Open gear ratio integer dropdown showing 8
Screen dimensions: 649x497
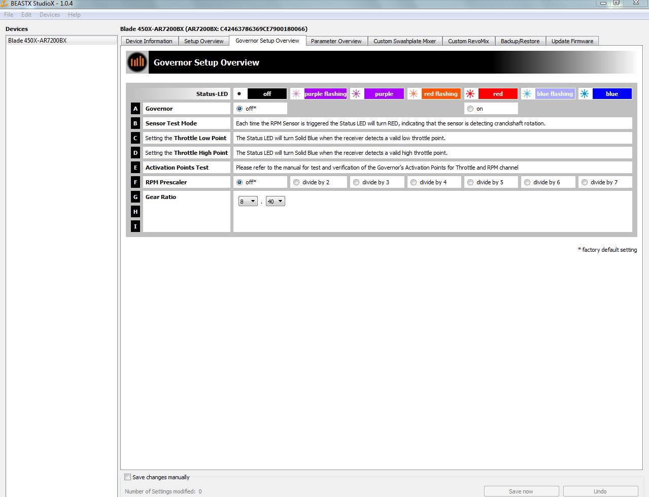[x=248, y=202]
